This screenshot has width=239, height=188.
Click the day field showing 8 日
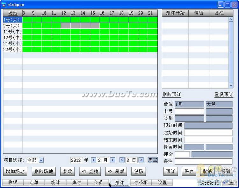click(131, 160)
